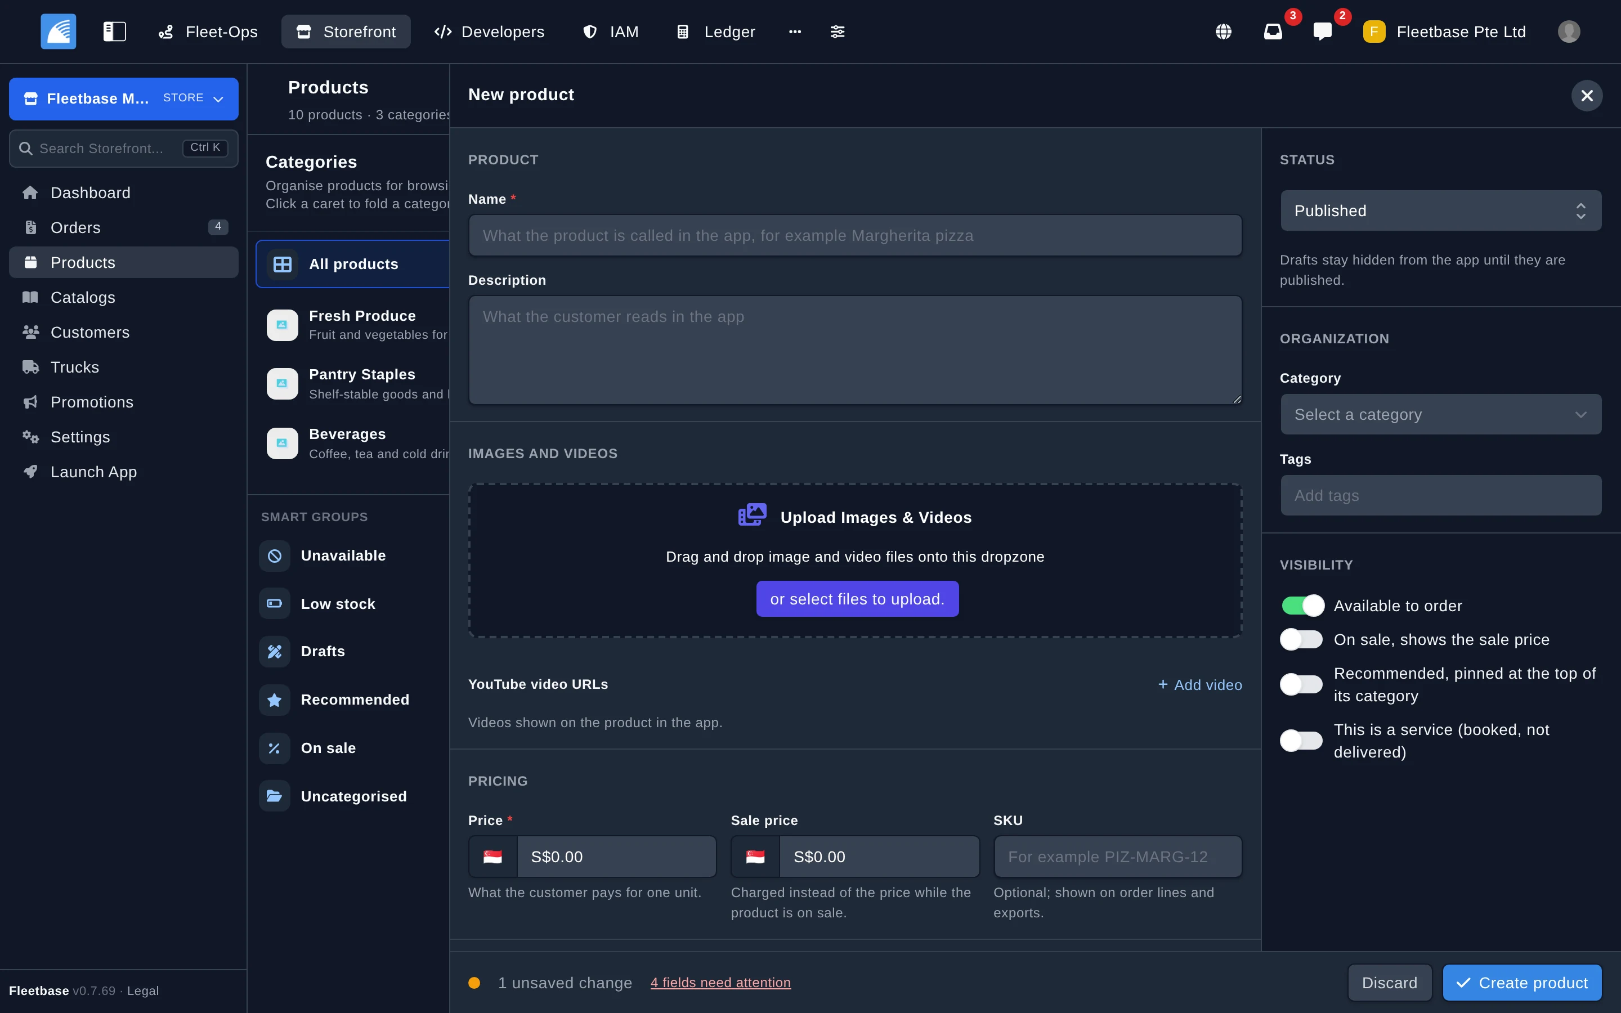Select the All products category row
Image resolution: width=1621 pixels, height=1013 pixels.
pos(352,265)
